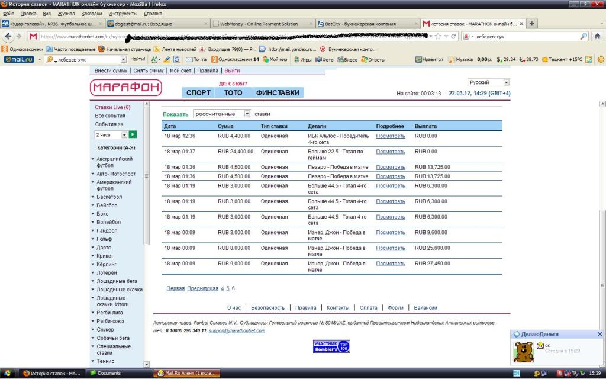Click the magnifier icon in Yandex search box
The width and height of the screenshot is (606, 379).
pyautogui.click(x=584, y=36)
